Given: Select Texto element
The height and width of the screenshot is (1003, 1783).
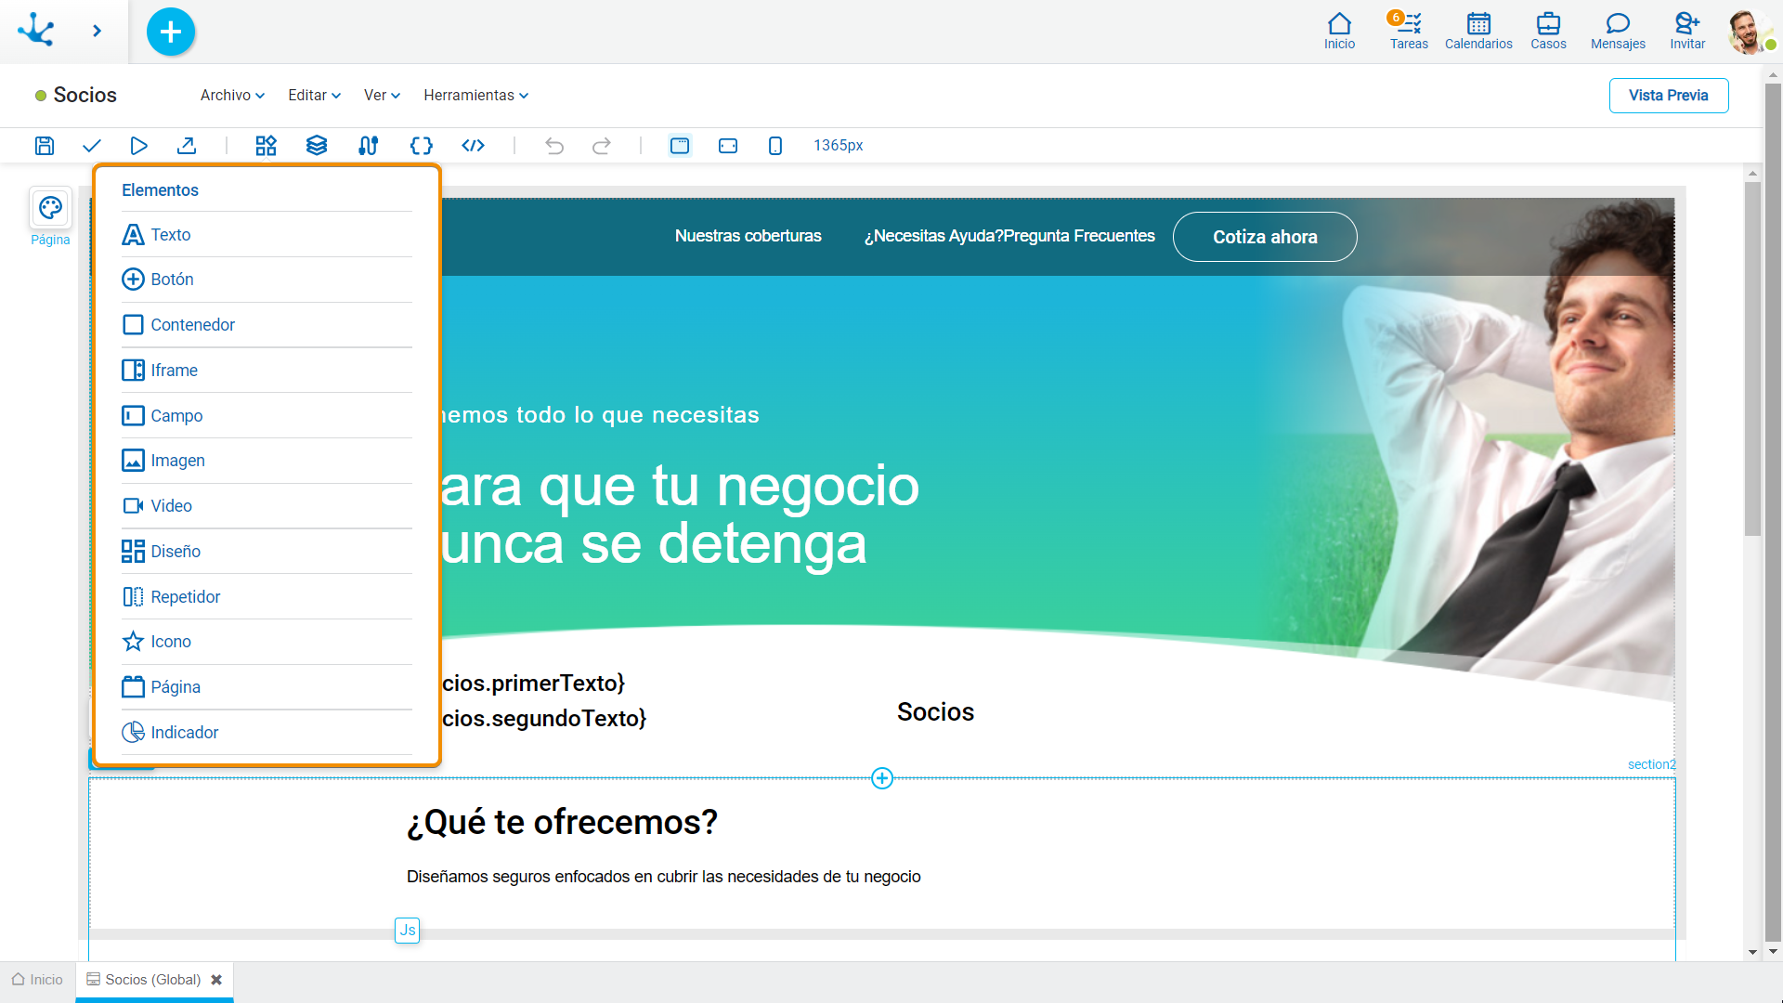Looking at the screenshot, I should (x=267, y=234).
